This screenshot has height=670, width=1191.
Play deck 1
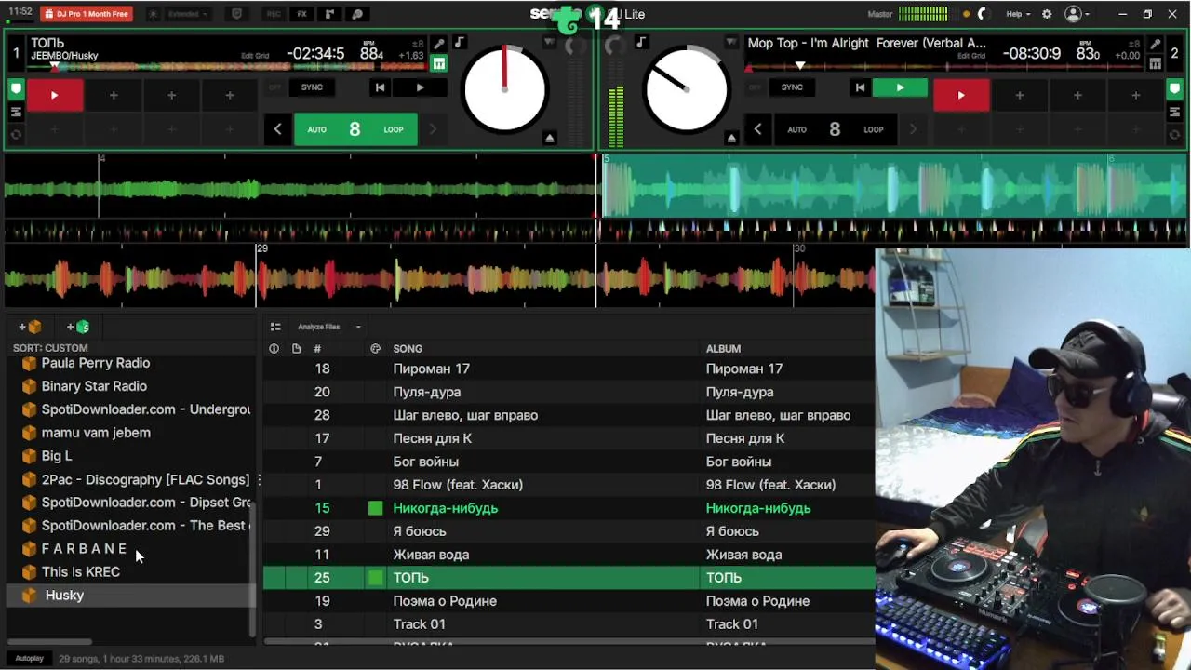pyautogui.click(x=420, y=87)
